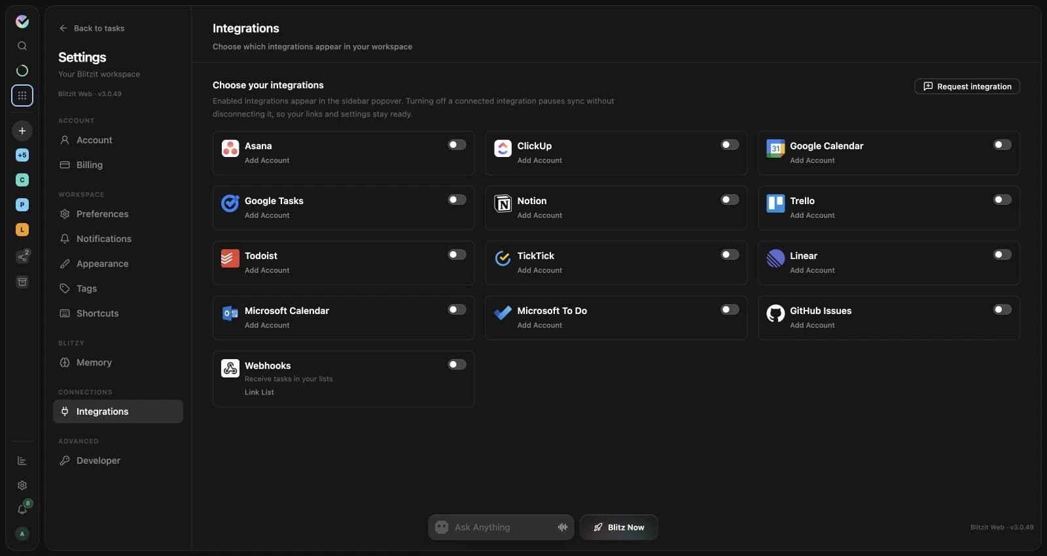Open Developer settings
Viewport: 1047px width, 556px height.
(x=118, y=460)
